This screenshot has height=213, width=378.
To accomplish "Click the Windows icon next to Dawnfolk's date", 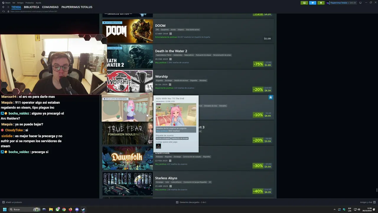I will [x=170, y=161].
